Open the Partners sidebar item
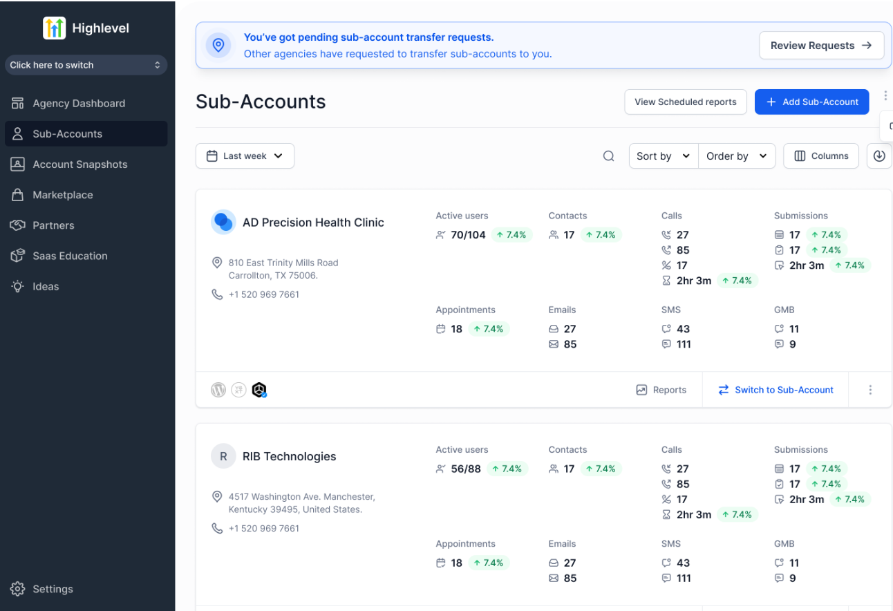Viewport: 893px width, 611px height. click(x=86, y=225)
